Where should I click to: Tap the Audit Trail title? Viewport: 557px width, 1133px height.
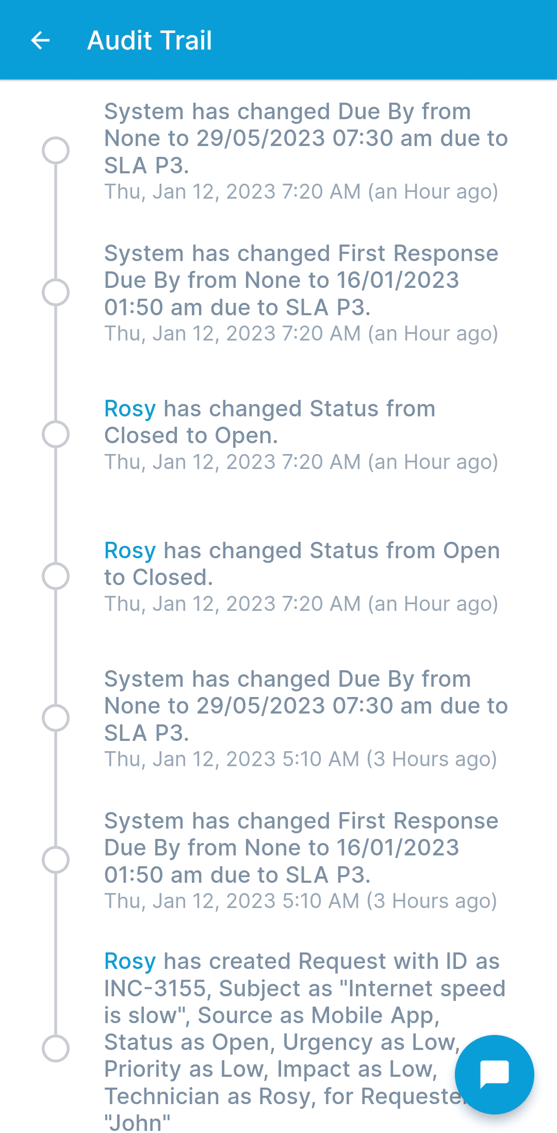pos(150,40)
